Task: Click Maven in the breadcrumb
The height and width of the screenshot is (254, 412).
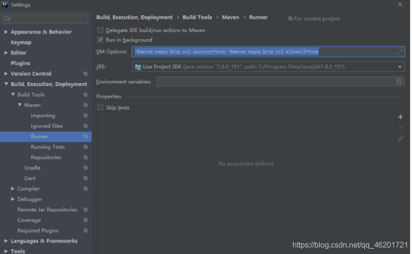Action: (230, 18)
